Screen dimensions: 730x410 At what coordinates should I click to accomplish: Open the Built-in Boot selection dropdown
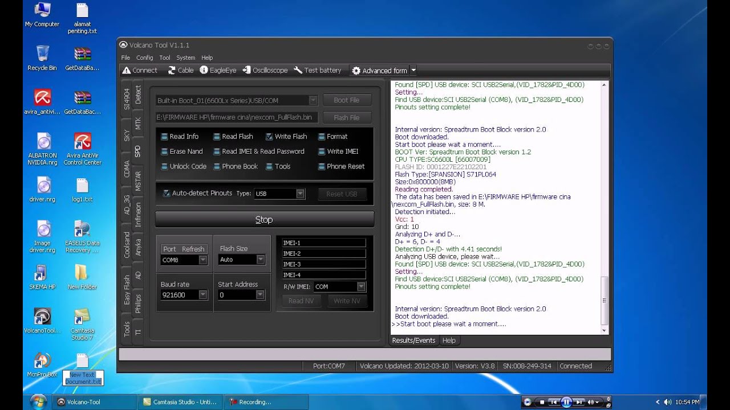(x=313, y=100)
